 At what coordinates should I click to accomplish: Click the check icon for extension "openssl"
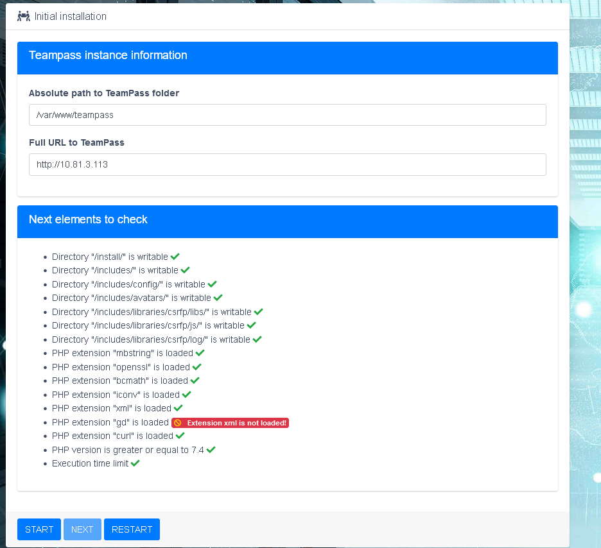tap(195, 366)
